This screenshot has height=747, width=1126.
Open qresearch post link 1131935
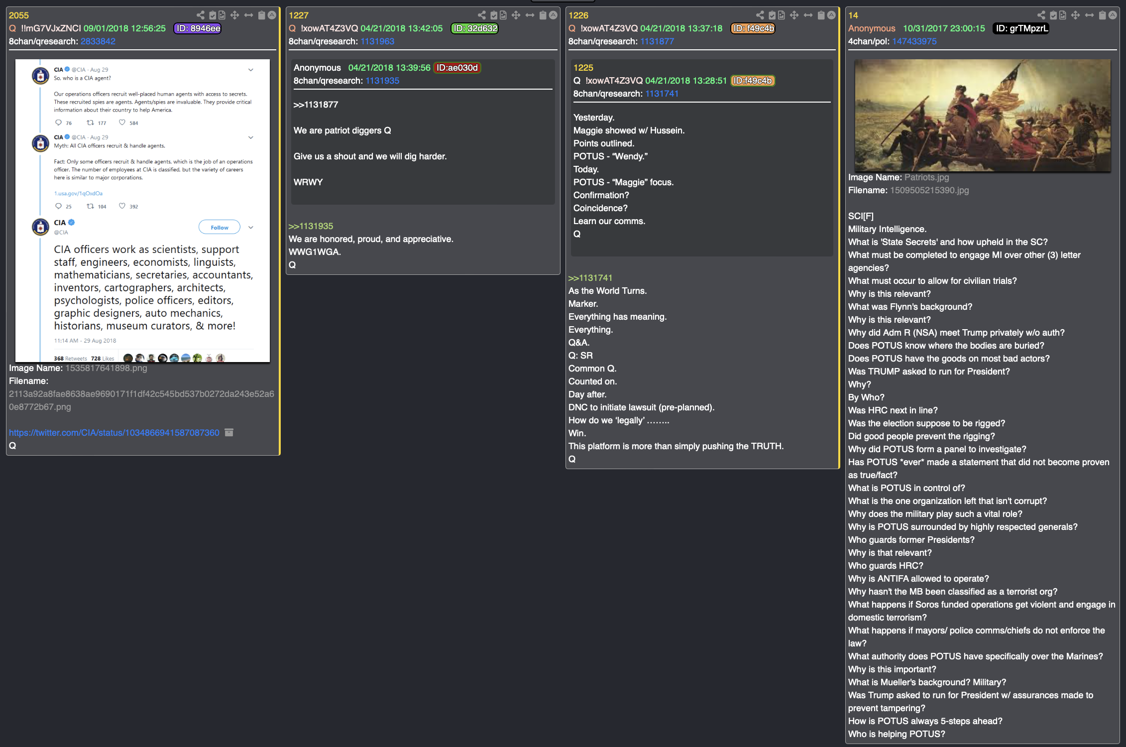pos(382,81)
